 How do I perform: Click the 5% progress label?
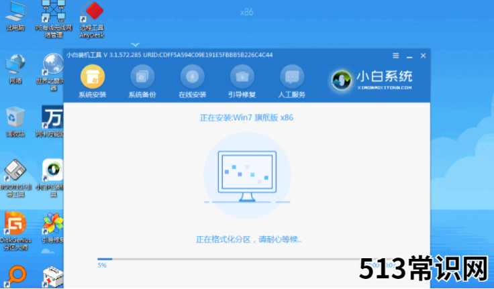[x=102, y=266]
